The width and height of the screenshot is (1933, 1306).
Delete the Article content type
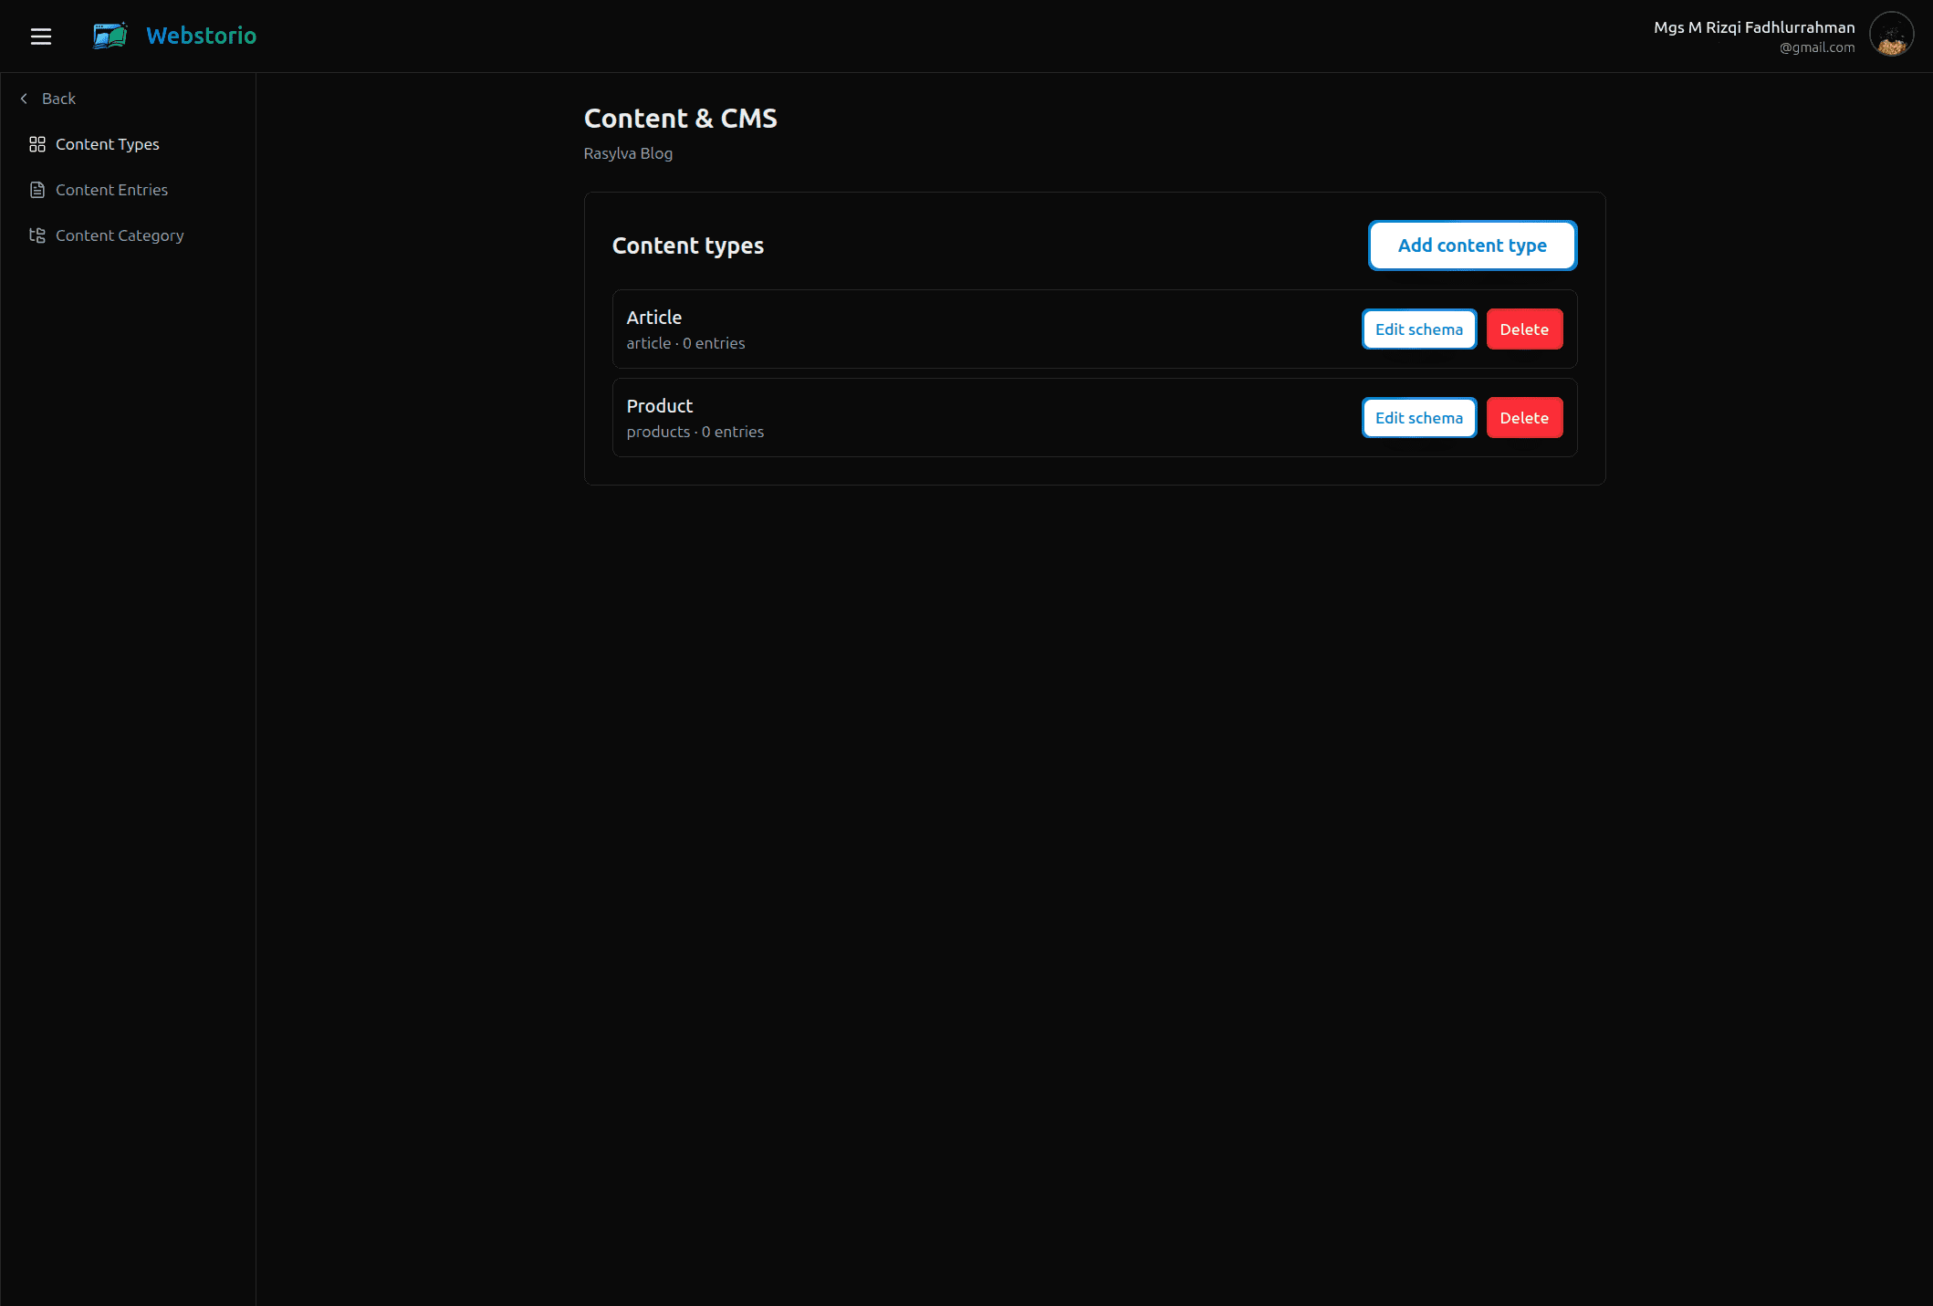click(x=1524, y=329)
